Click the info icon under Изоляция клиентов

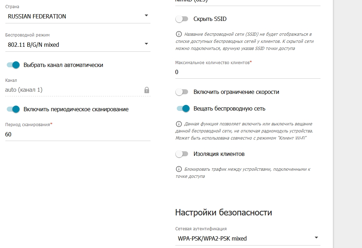pos(179,169)
